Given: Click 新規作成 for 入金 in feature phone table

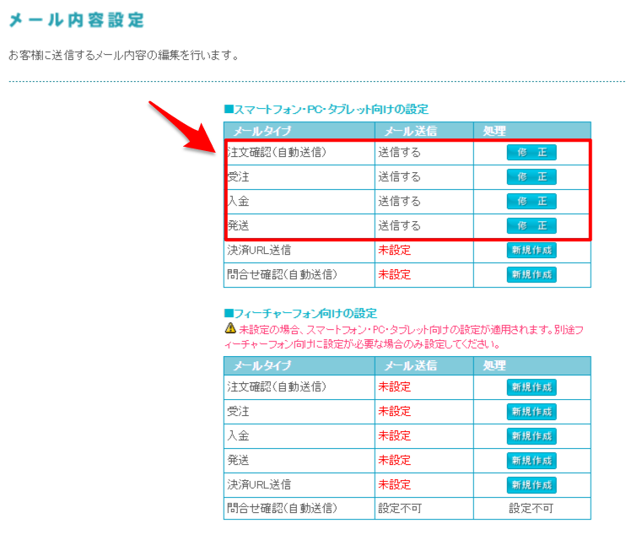Looking at the screenshot, I should 532,436.
